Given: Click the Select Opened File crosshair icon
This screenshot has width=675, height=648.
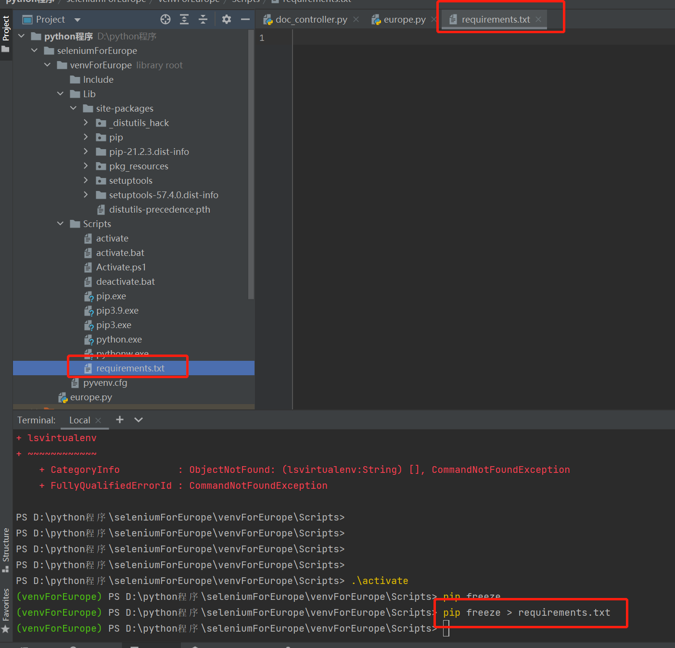Looking at the screenshot, I should 165,19.
